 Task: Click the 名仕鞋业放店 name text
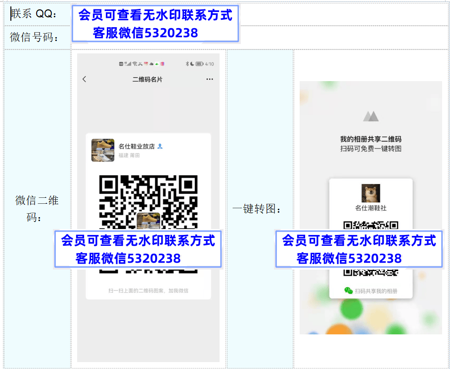136,146
